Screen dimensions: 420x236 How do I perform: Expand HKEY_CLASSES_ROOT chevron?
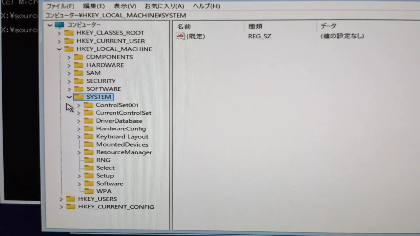click(59, 33)
